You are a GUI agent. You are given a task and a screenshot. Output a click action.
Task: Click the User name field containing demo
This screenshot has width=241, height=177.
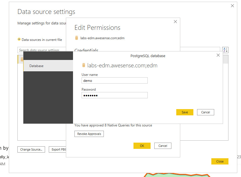coord(114,80)
